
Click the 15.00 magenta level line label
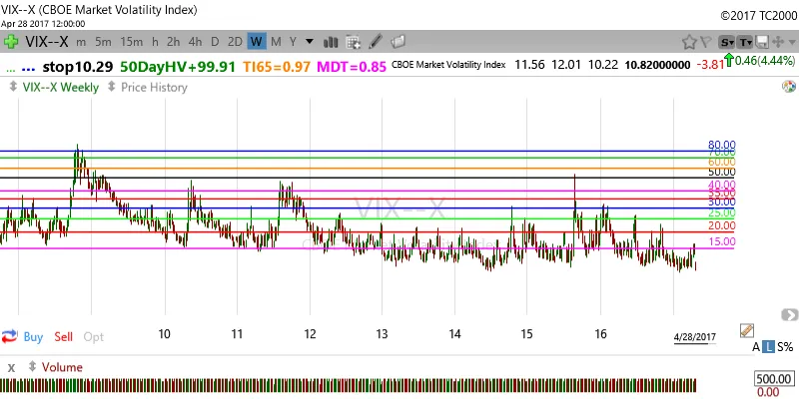721,241
